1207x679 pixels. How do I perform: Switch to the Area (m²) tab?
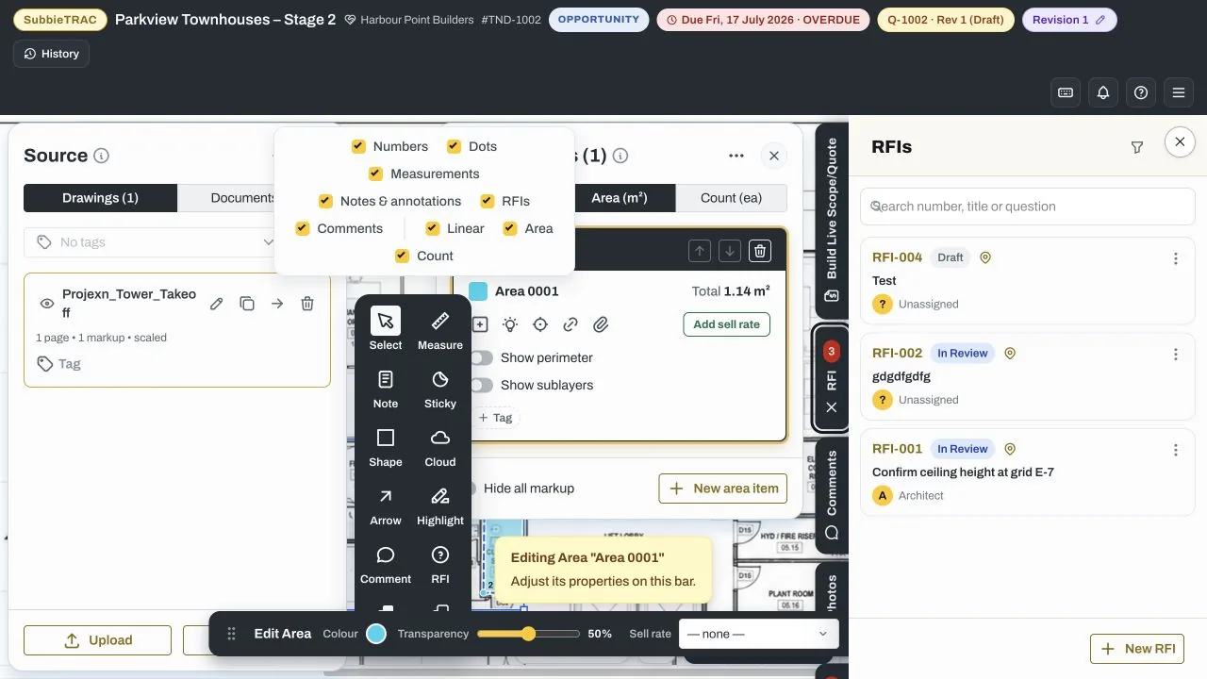coord(620,198)
